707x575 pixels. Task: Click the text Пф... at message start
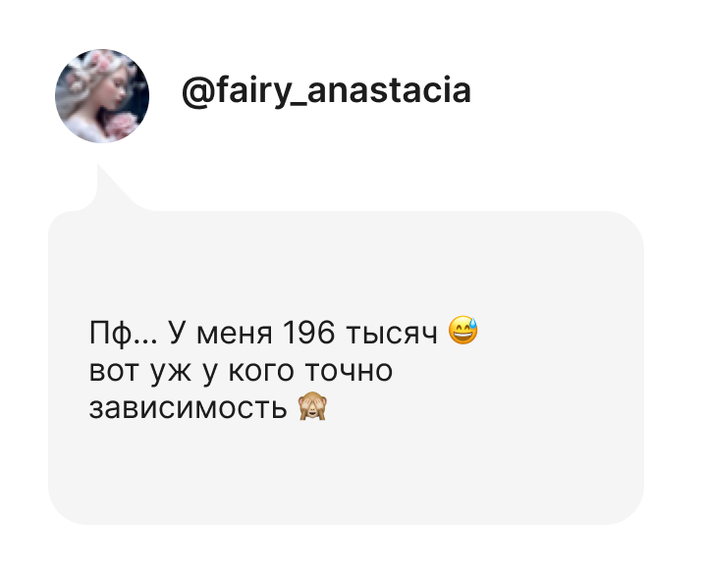coord(123,335)
